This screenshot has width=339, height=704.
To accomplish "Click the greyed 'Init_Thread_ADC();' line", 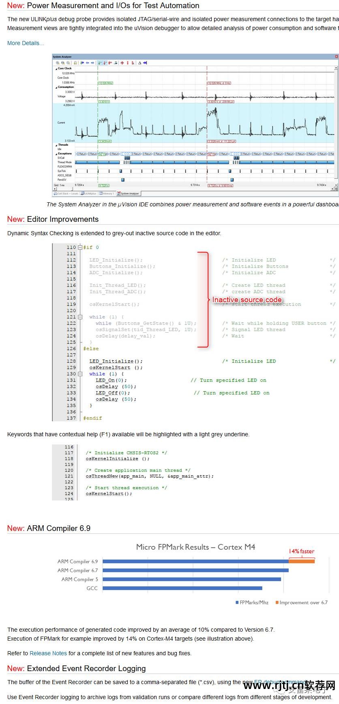I will coord(118,292).
